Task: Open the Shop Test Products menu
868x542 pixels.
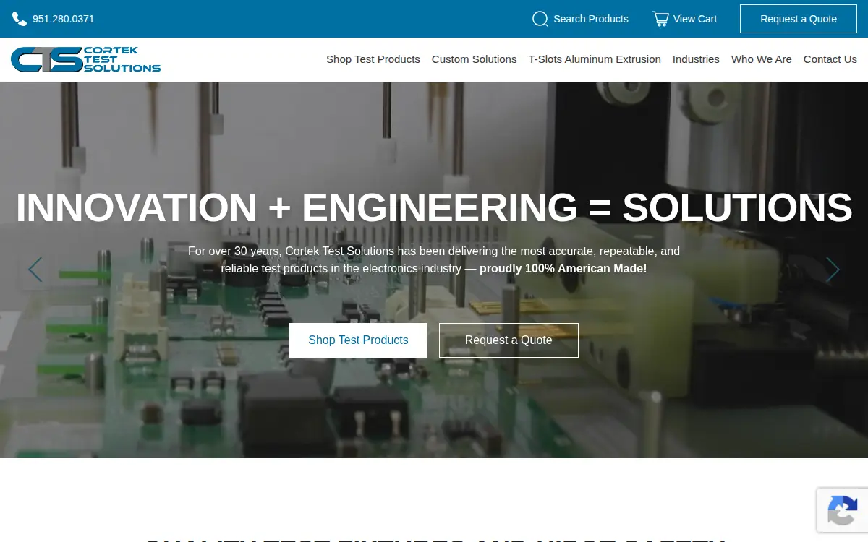Action: [373, 59]
